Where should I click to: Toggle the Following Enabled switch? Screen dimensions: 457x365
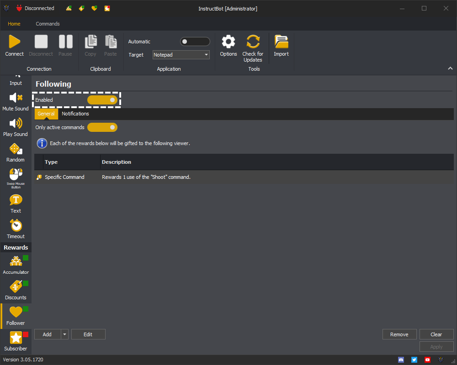[x=102, y=100]
